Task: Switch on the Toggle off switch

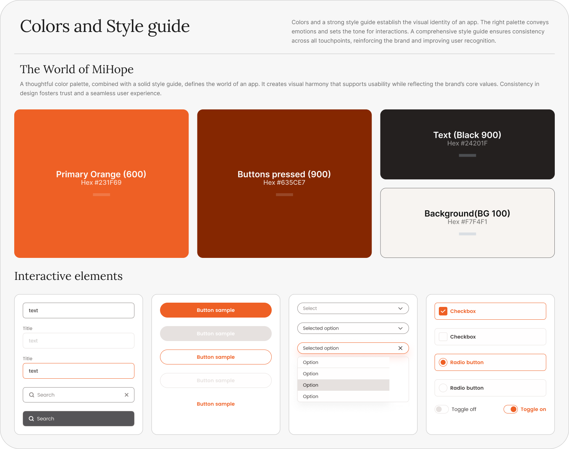Action: (x=441, y=409)
